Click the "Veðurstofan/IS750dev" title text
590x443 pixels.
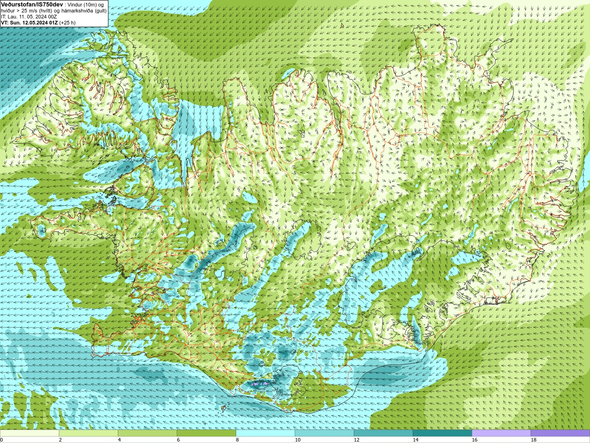click(32, 4)
